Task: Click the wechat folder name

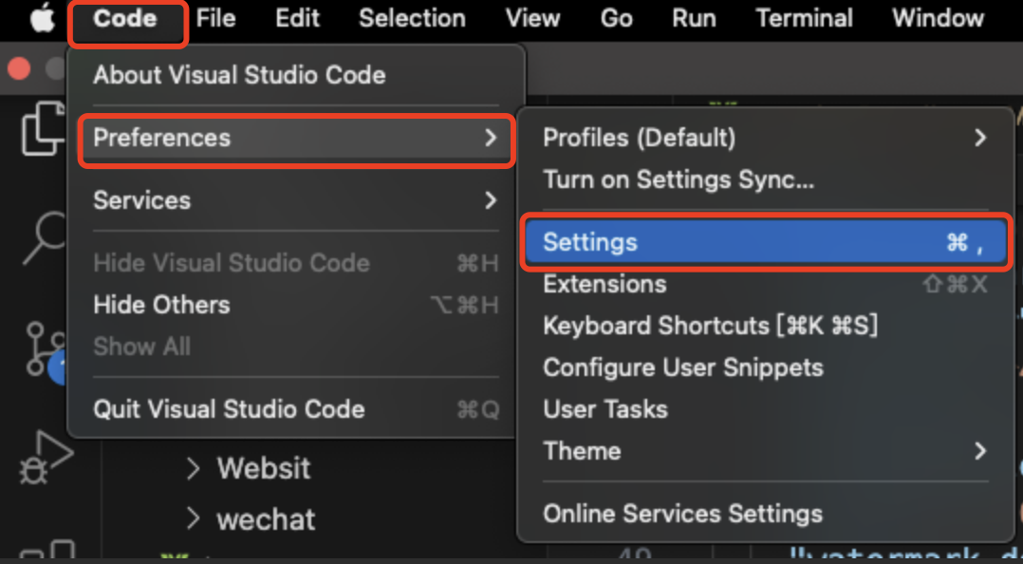Action: point(266,519)
